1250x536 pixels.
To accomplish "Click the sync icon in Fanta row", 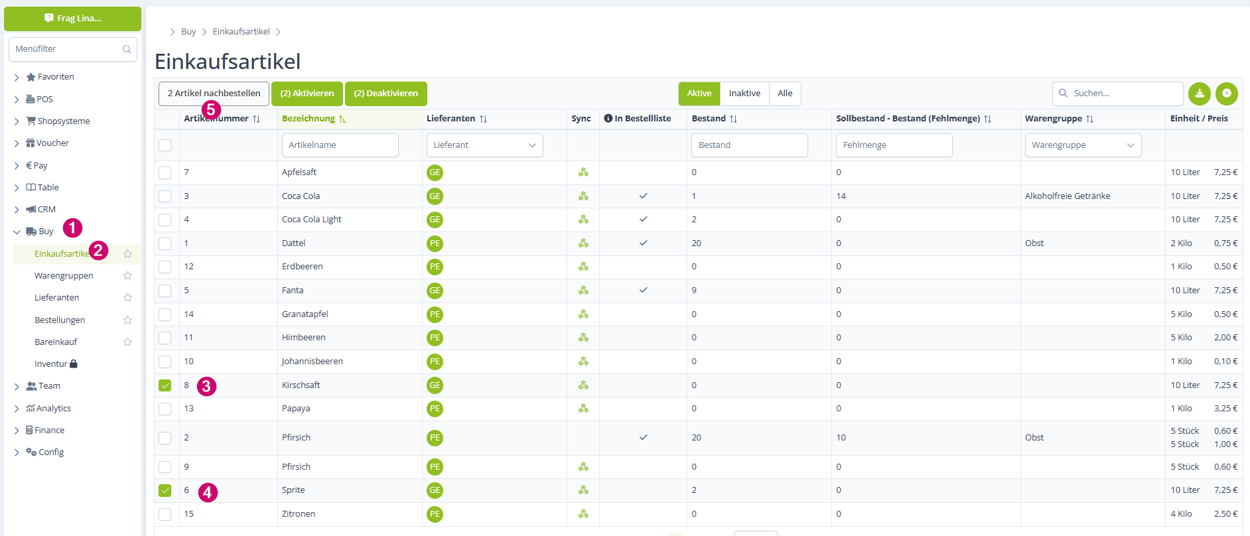I will coord(583,291).
